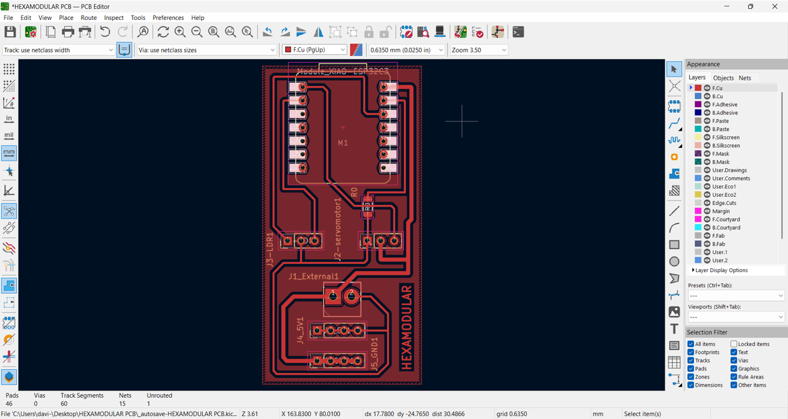The image size is (788, 419).
Task: Open the Route menu
Action: click(x=89, y=18)
